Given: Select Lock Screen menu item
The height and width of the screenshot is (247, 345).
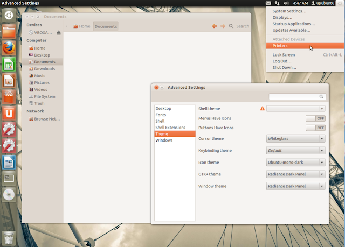Looking at the screenshot, I should (x=305, y=55).
